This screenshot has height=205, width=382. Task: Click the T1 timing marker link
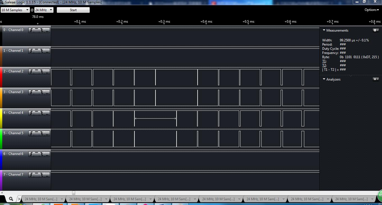324,61
